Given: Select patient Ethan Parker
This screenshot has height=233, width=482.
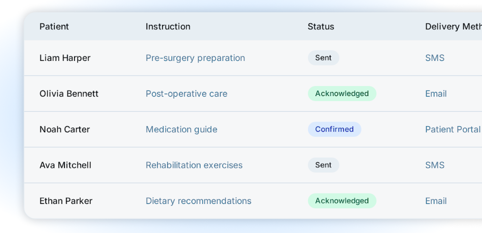Looking at the screenshot, I should click(x=66, y=201).
